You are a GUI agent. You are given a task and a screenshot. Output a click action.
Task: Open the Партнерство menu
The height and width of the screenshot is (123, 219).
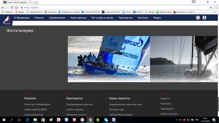coord(126,18)
